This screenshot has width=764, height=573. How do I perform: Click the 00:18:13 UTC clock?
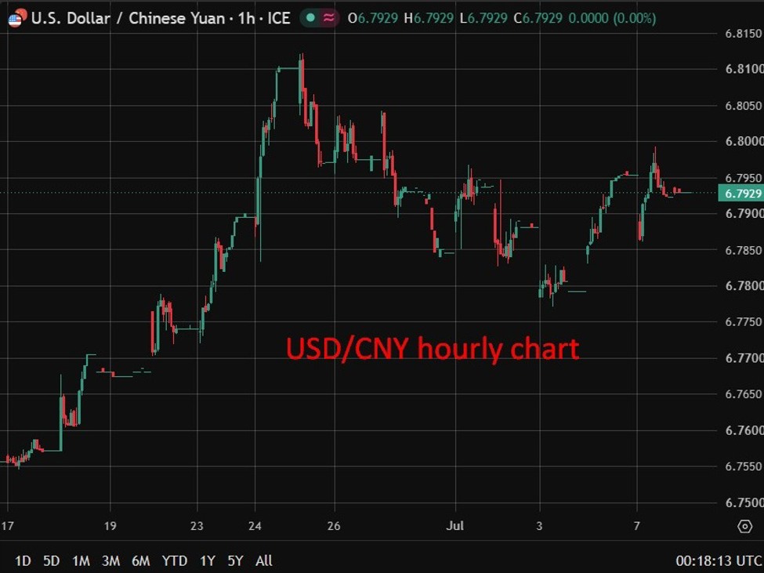719,560
